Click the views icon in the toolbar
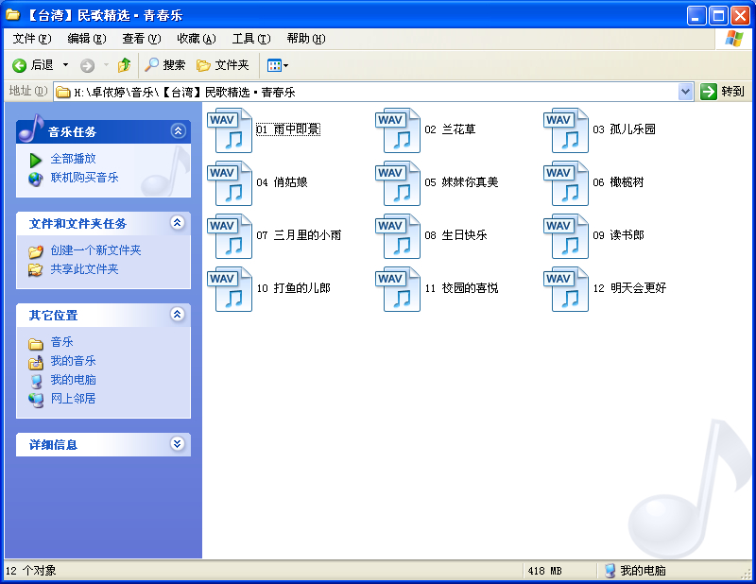This screenshot has height=584, width=756. pyautogui.click(x=274, y=65)
